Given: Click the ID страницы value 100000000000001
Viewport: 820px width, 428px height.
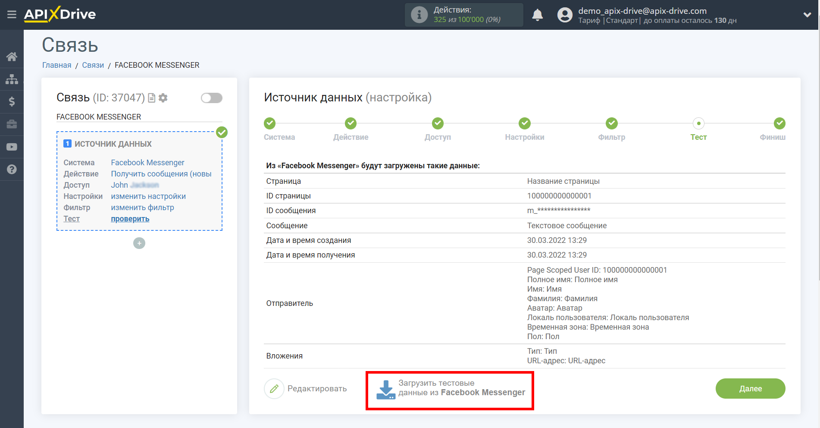Looking at the screenshot, I should (x=559, y=196).
